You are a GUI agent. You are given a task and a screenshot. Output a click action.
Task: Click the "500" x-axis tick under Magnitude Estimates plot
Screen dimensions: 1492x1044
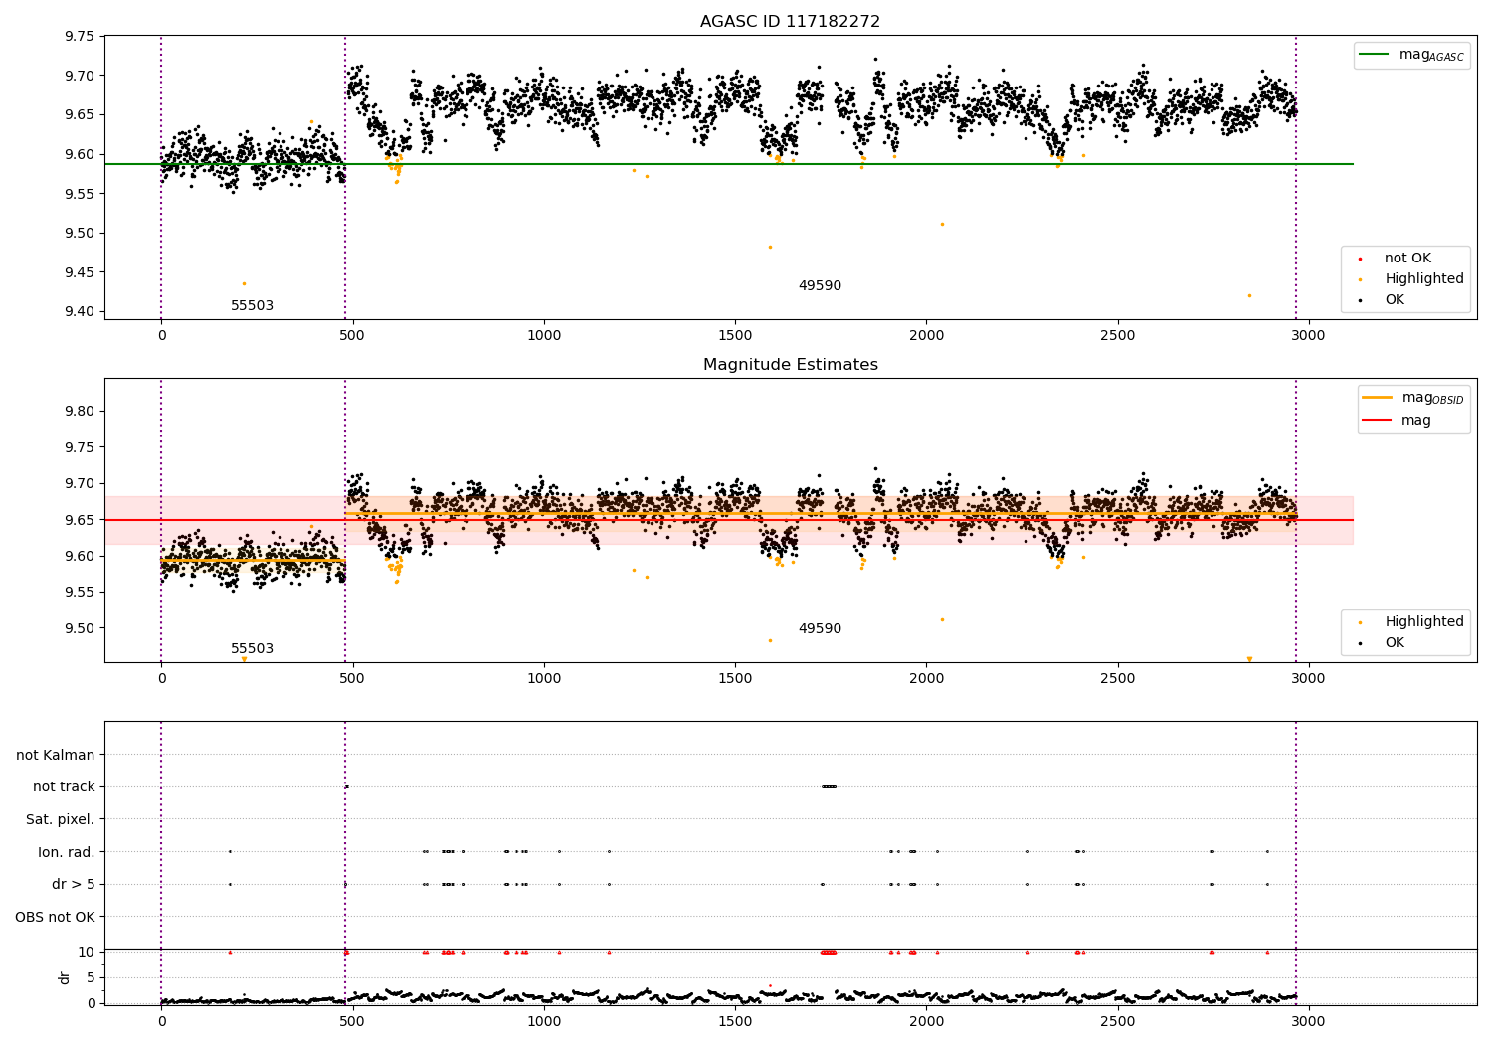click(352, 679)
